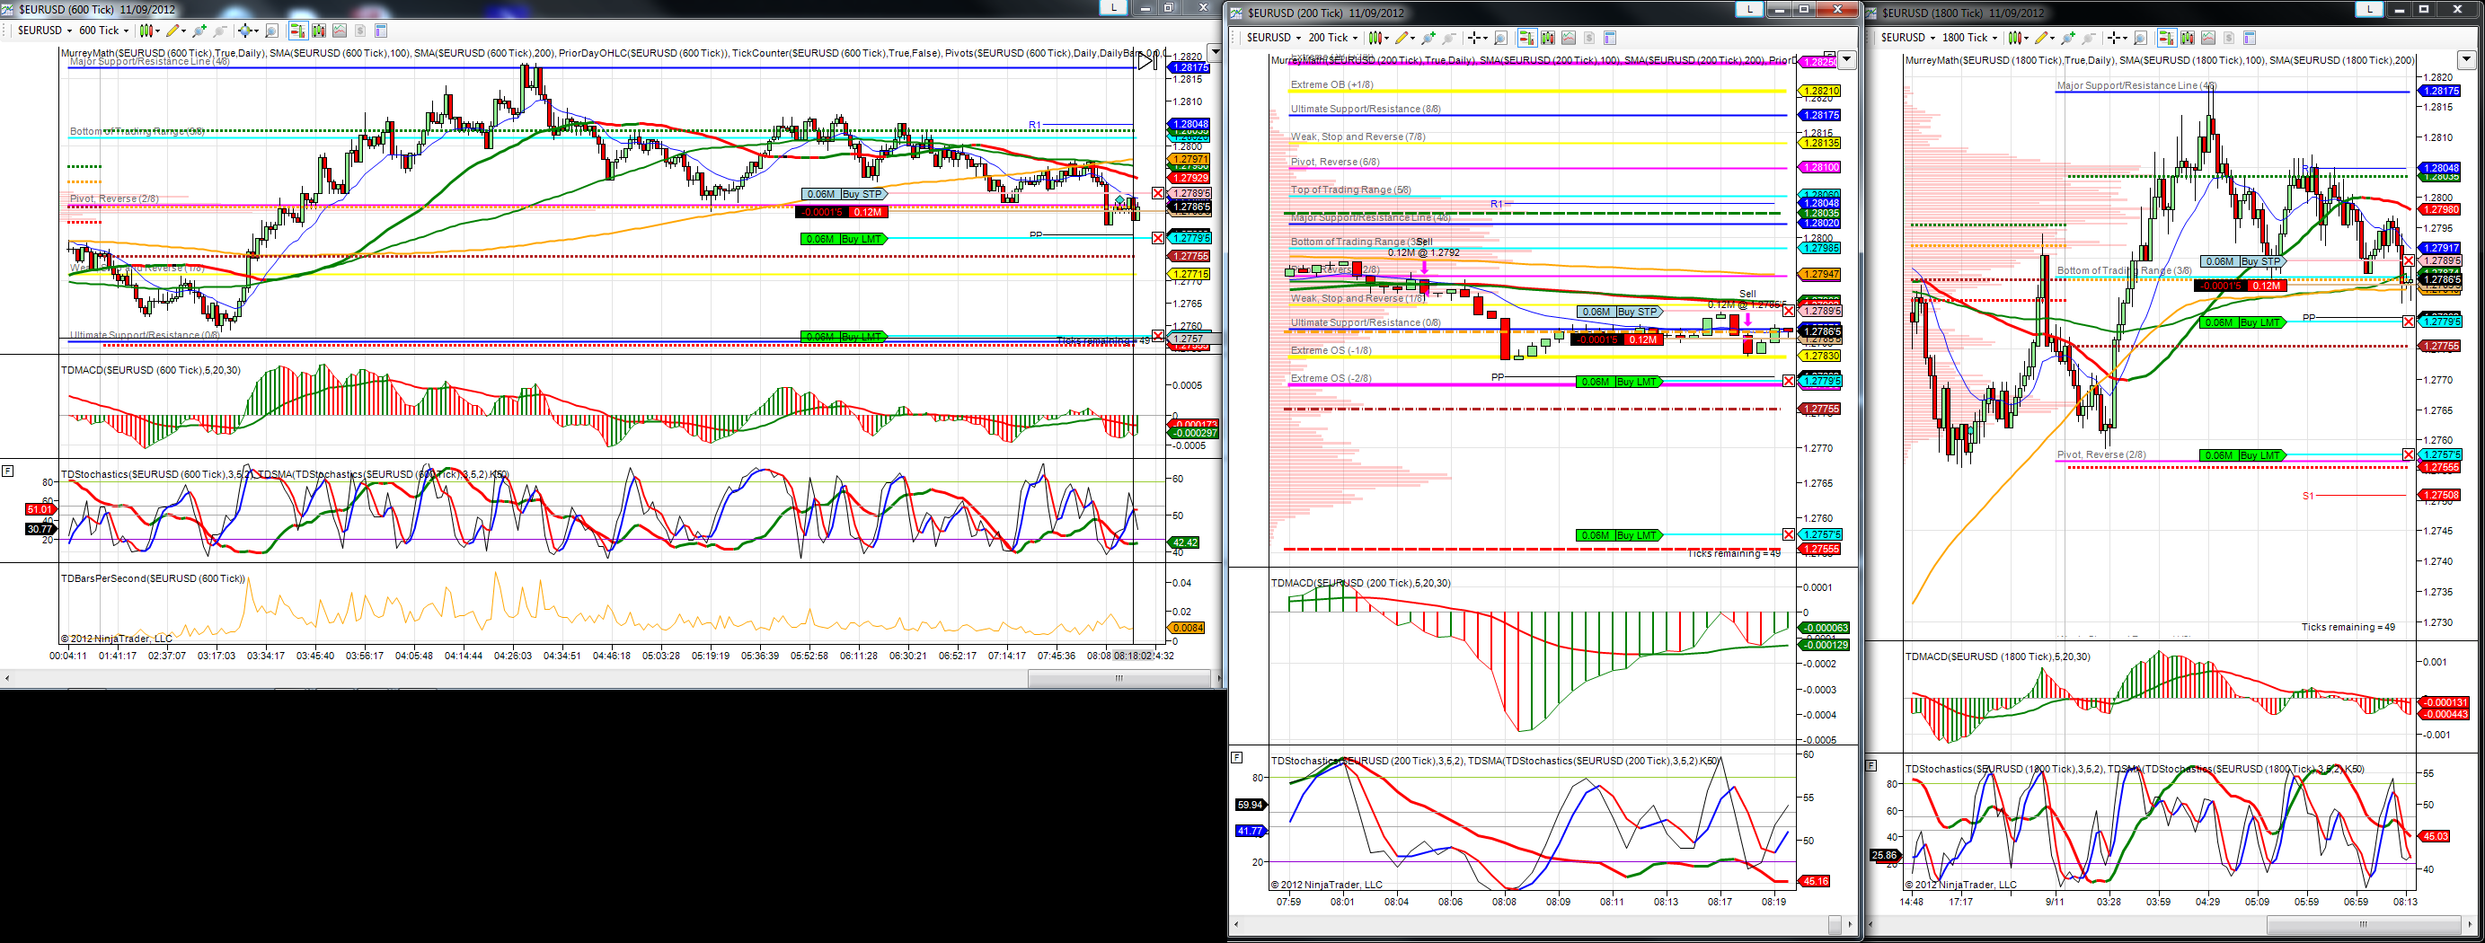Click zoom frame magnifier in 600 Tick toolbar

tap(272, 31)
